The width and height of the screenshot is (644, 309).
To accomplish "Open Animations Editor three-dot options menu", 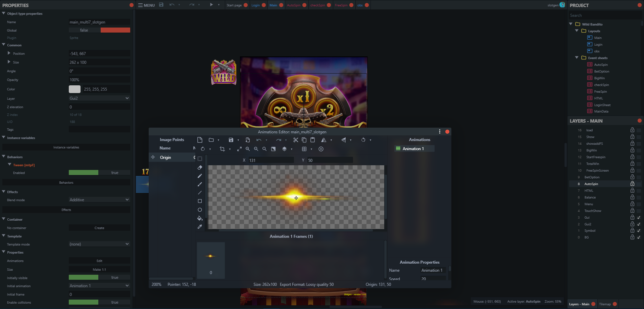I will coord(440,132).
